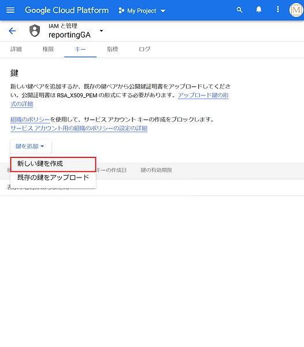Click the search magnifier icon
Viewport: 304px width, 347px height.
[239, 10]
